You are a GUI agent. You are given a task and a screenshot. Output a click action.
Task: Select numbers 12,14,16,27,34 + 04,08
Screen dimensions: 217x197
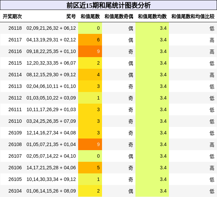pos(51,133)
